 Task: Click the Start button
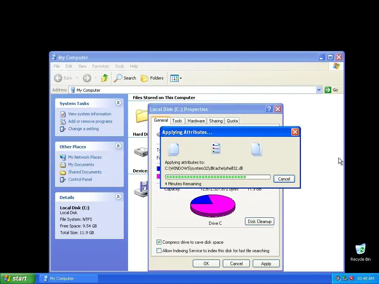click(18, 278)
